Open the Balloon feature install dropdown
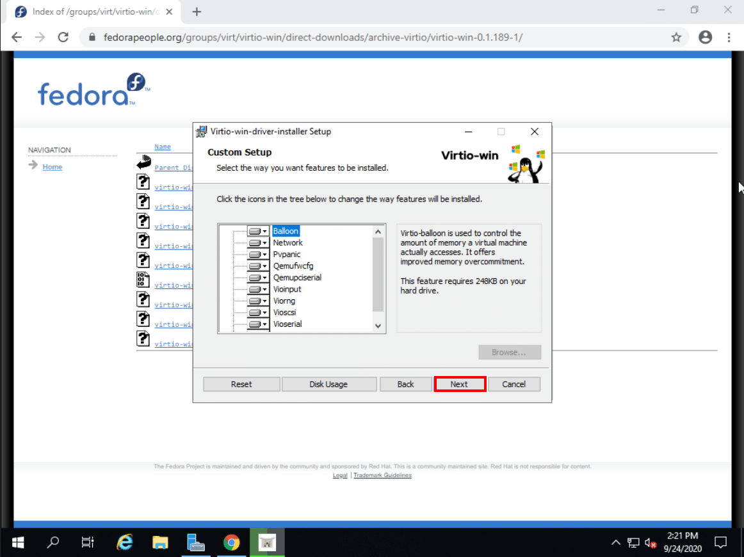The image size is (744, 557). (x=258, y=231)
